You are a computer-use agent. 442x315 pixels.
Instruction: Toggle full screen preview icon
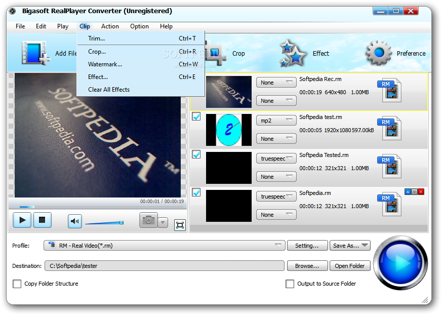click(x=180, y=225)
